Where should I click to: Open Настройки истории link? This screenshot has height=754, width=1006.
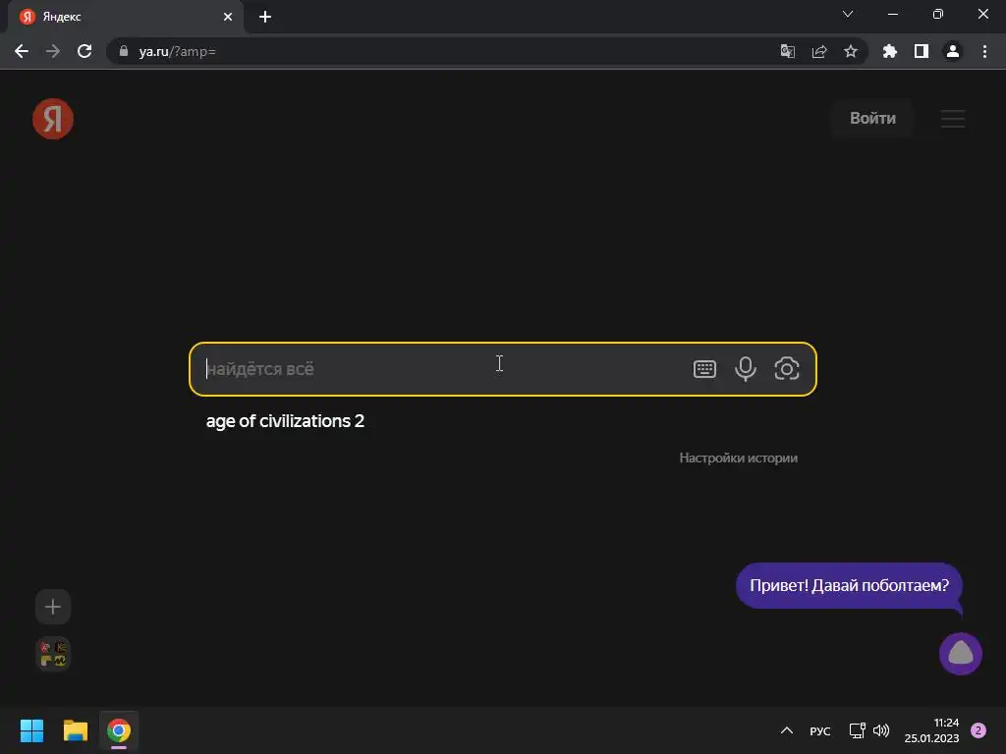coord(739,458)
